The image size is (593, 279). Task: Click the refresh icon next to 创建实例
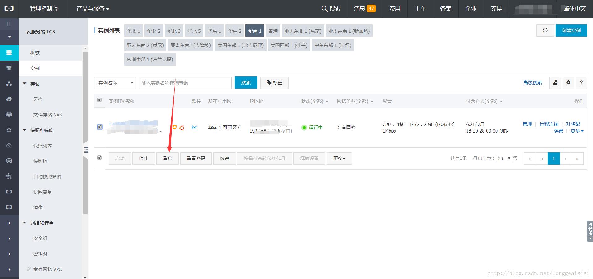(545, 30)
